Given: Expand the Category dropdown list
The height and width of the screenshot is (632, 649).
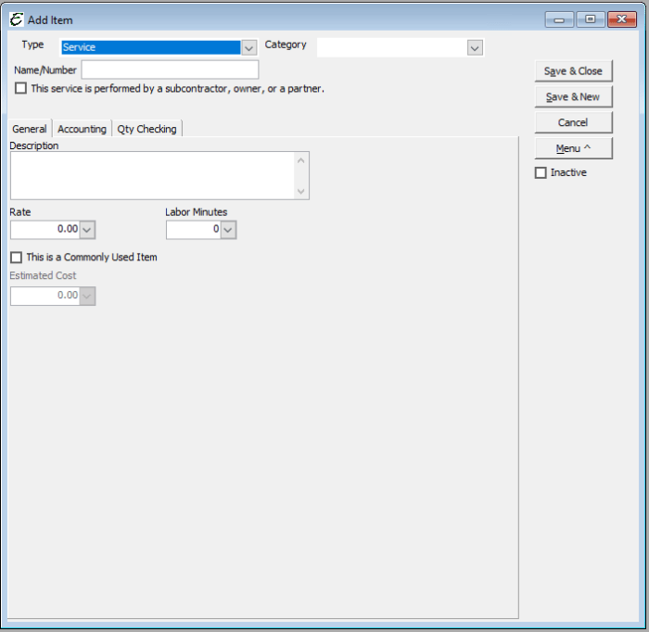Looking at the screenshot, I should pos(475,47).
